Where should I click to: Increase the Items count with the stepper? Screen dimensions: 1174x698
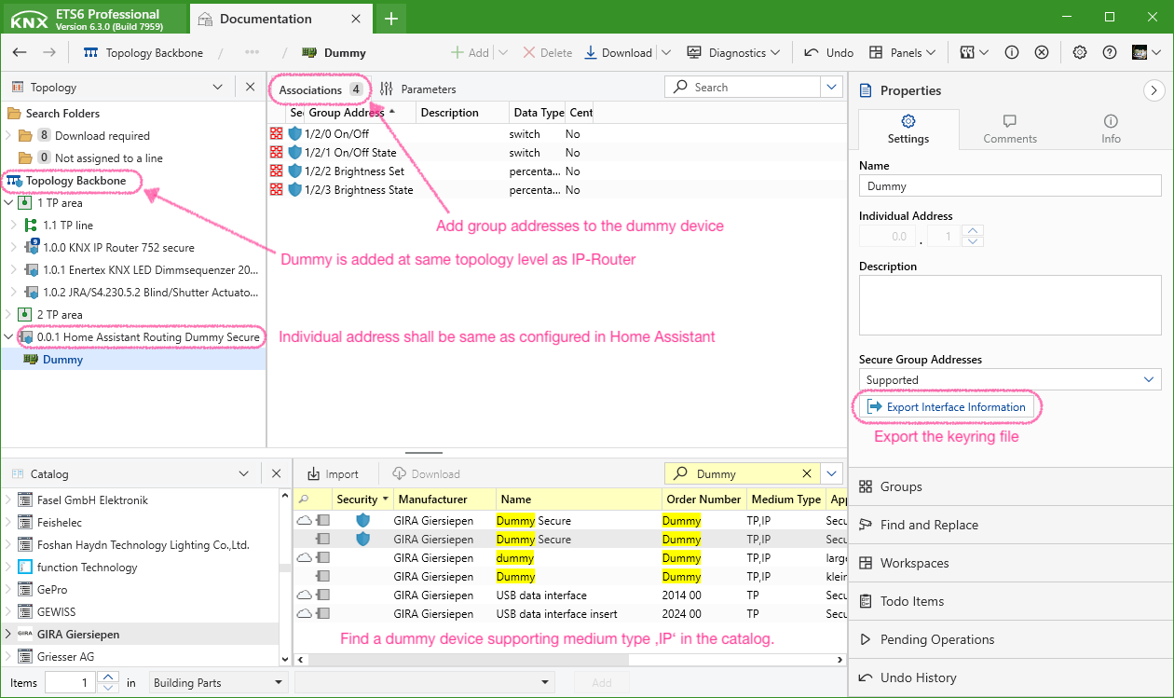click(x=108, y=677)
